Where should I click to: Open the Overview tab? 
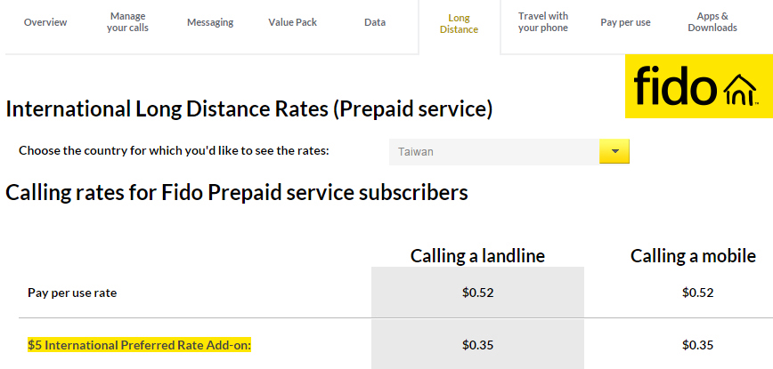point(45,22)
